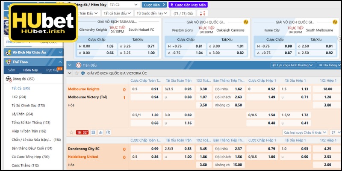Open the scoreboard icon beside the 1H 32' badge

click(x=93, y=133)
